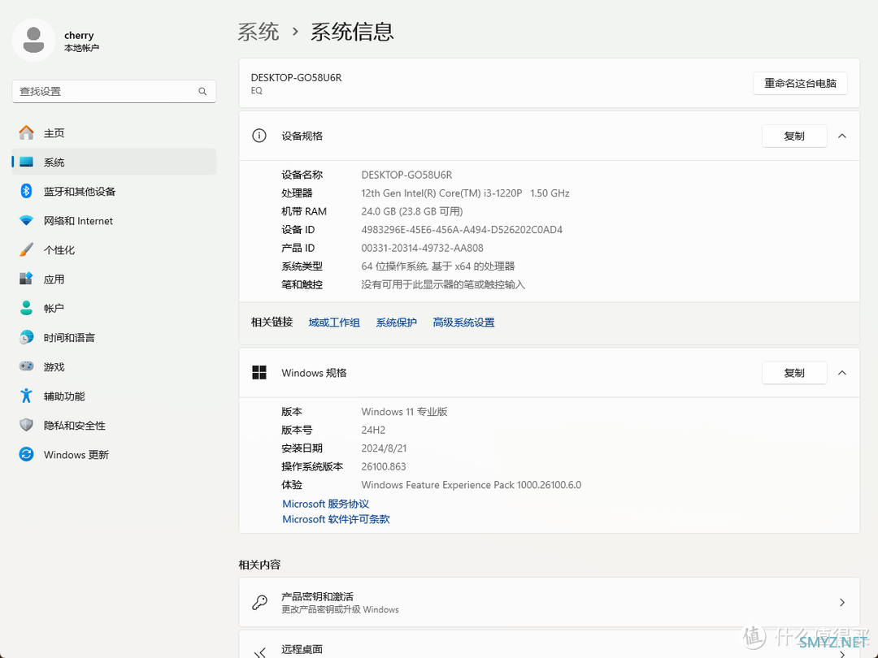The width and height of the screenshot is (878, 658).
Task: Click the 重命名这台电脑 button
Action: coord(800,84)
